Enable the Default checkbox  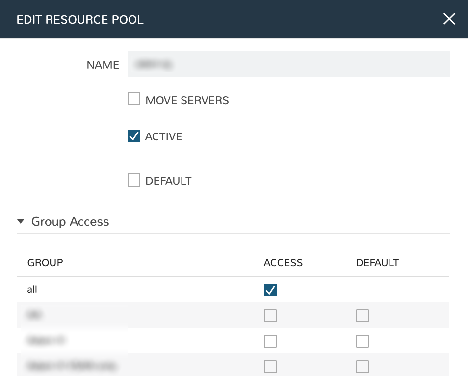tap(134, 180)
